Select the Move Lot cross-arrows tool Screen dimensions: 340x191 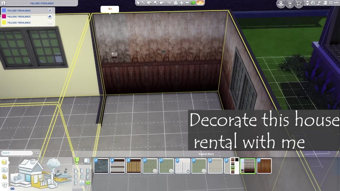click(x=182, y=3)
